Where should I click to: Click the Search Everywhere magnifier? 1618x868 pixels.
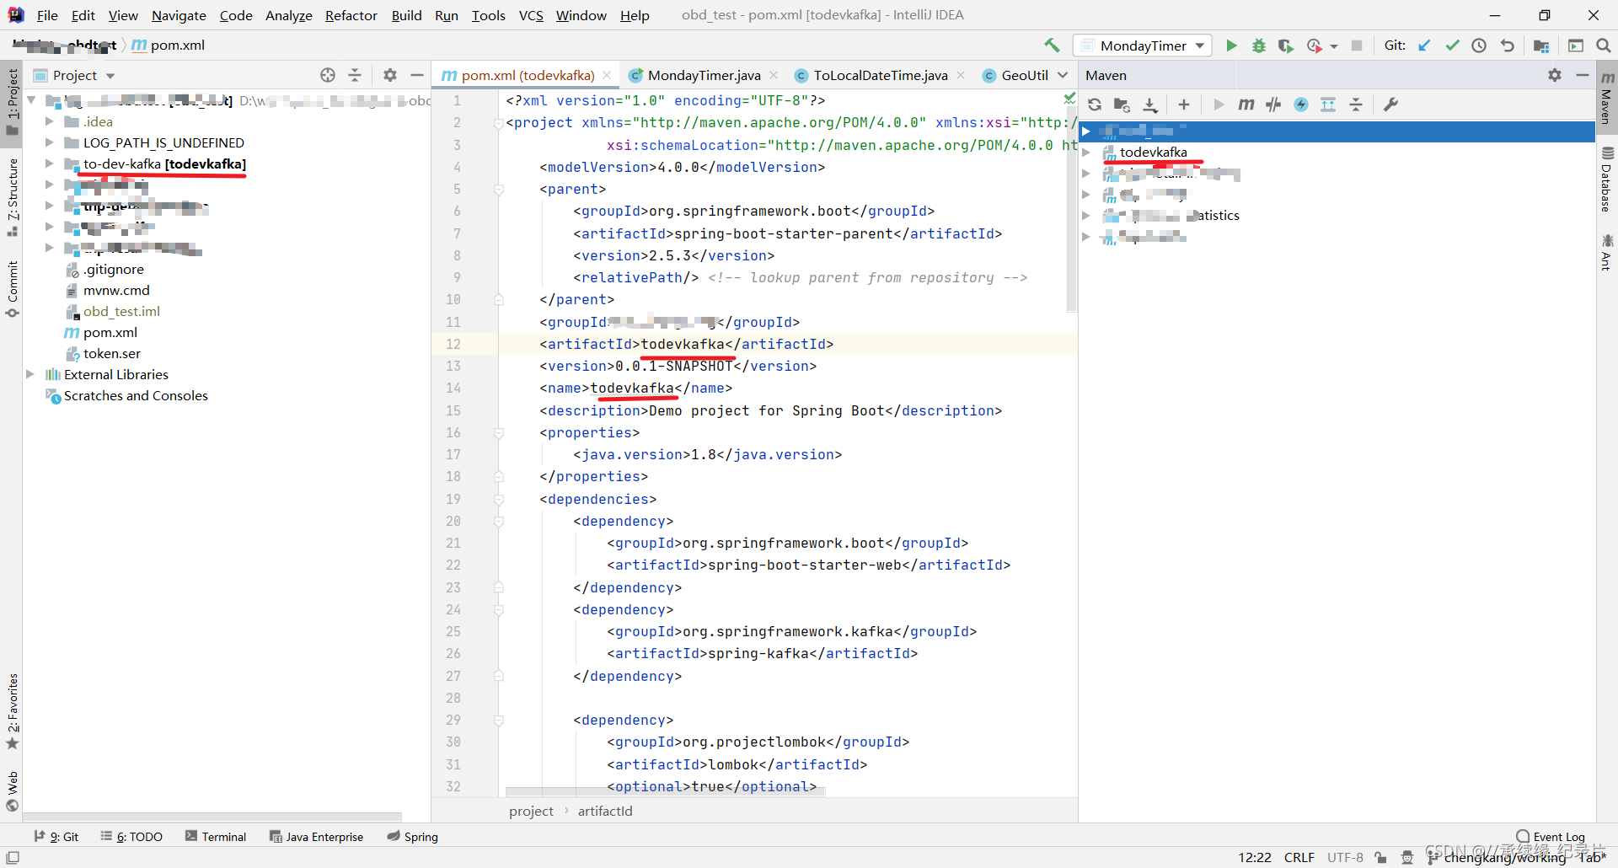tap(1603, 46)
